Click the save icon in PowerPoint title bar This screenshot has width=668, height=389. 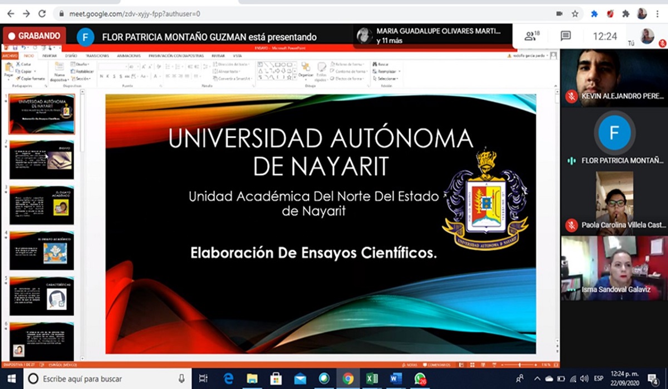click(15, 48)
